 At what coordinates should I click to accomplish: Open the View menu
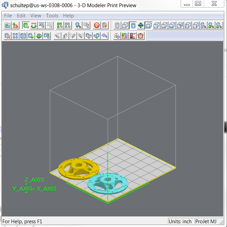(36, 16)
